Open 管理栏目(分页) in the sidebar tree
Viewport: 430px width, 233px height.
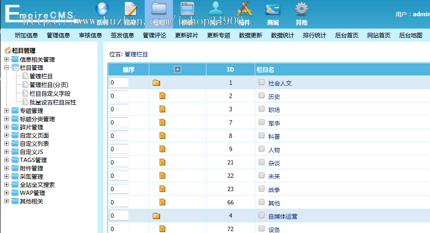click(49, 85)
